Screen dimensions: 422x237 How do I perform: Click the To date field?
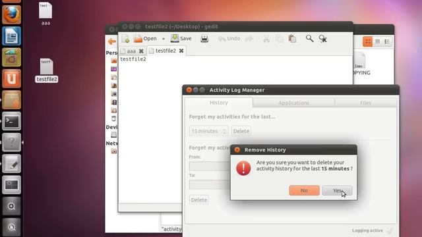[x=210, y=184]
